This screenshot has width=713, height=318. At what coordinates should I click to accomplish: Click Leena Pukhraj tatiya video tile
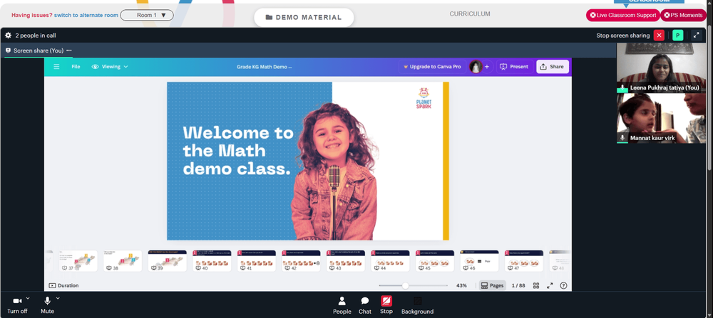pyautogui.click(x=661, y=68)
